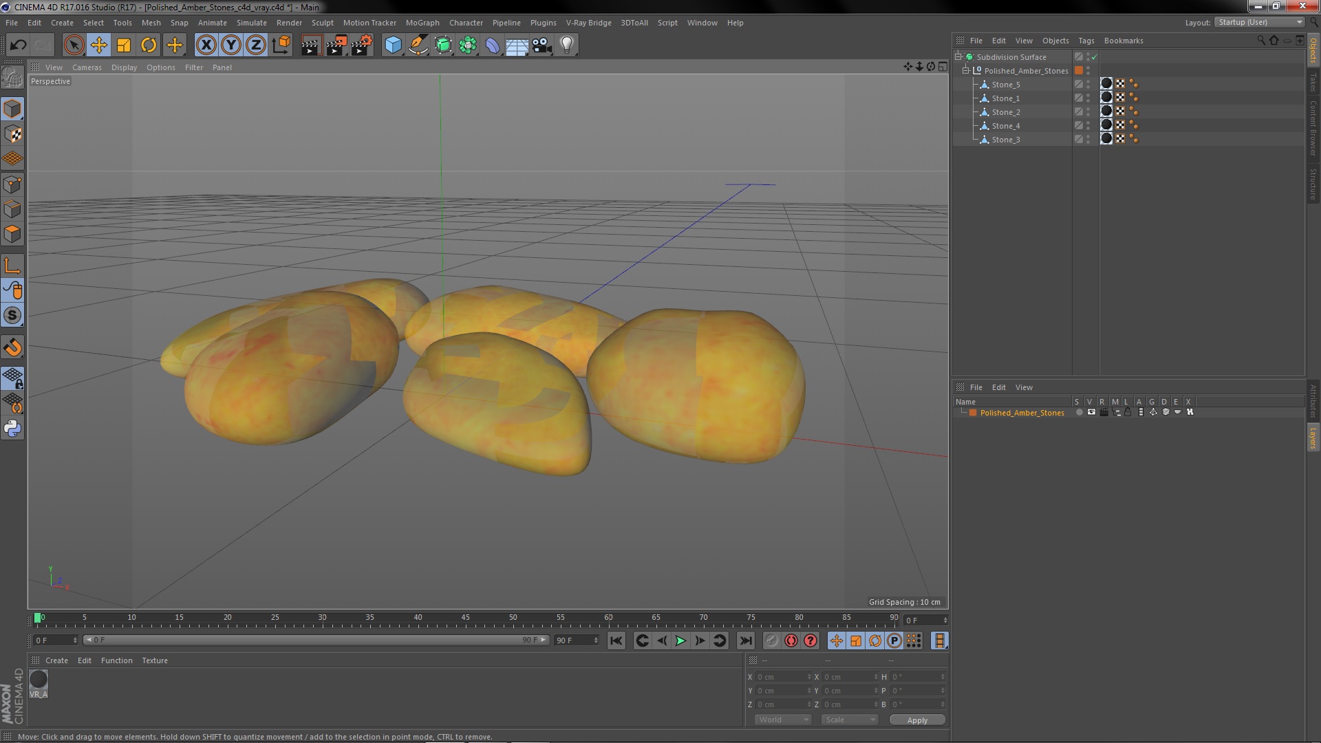1321x743 pixels.
Task: Open the Deformer (Bend) icon
Action: [493, 45]
